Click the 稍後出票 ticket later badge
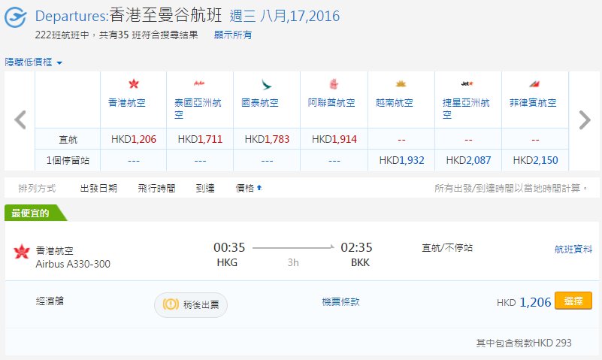602x360 pixels. tap(191, 304)
